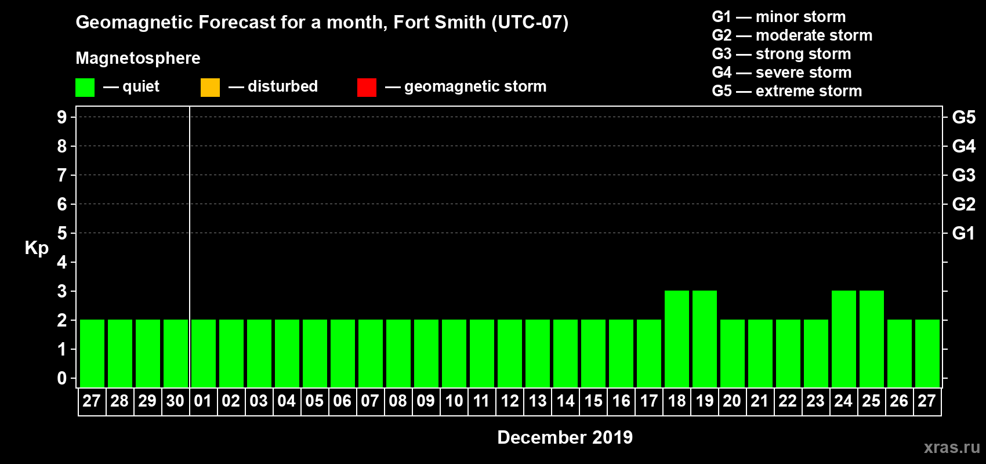The height and width of the screenshot is (464, 986).
Task: Click the bar for December 19
Action: pyautogui.click(x=705, y=339)
